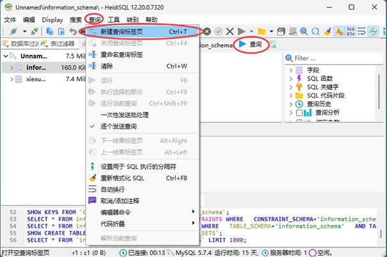The height and width of the screenshot is (257, 387).
Task: Open the 搜索 menu
Action: tap(75, 20)
